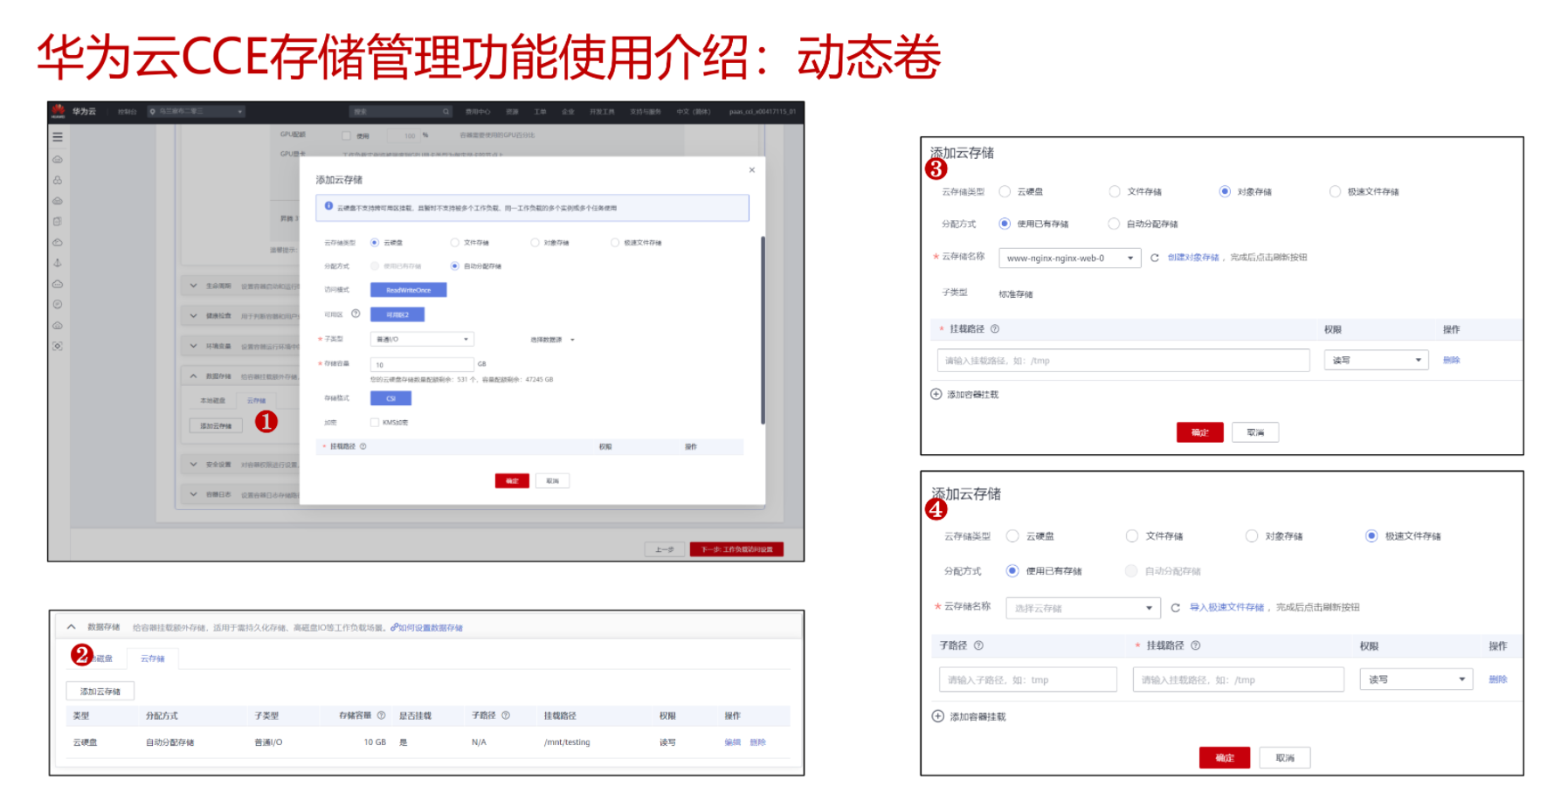Click the 上一步 button

[665, 549]
